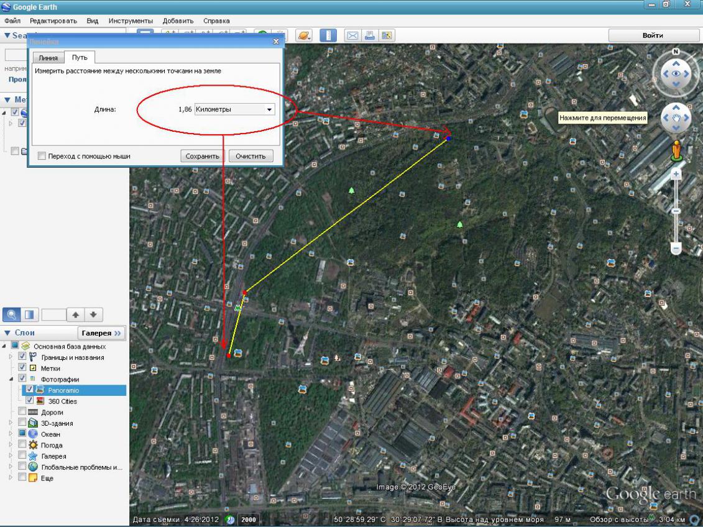Click the search magnifier icon in Places panel
Viewport: 703px width, 527px height.
coord(12,314)
